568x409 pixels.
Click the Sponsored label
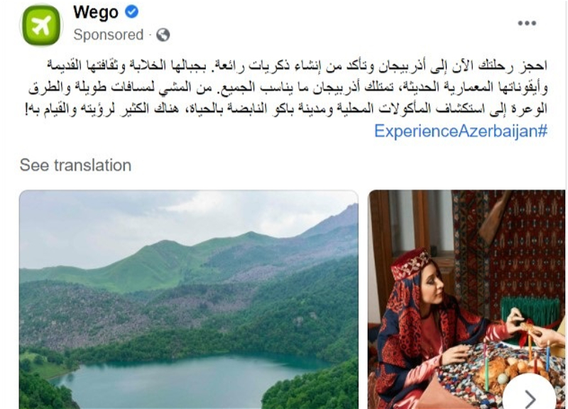pyautogui.click(x=109, y=35)
